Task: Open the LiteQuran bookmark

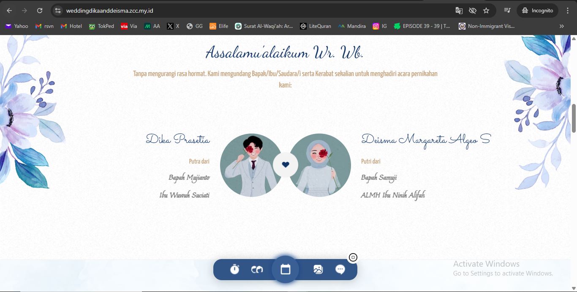Action: pyautogui.click(x=315, y=26)
